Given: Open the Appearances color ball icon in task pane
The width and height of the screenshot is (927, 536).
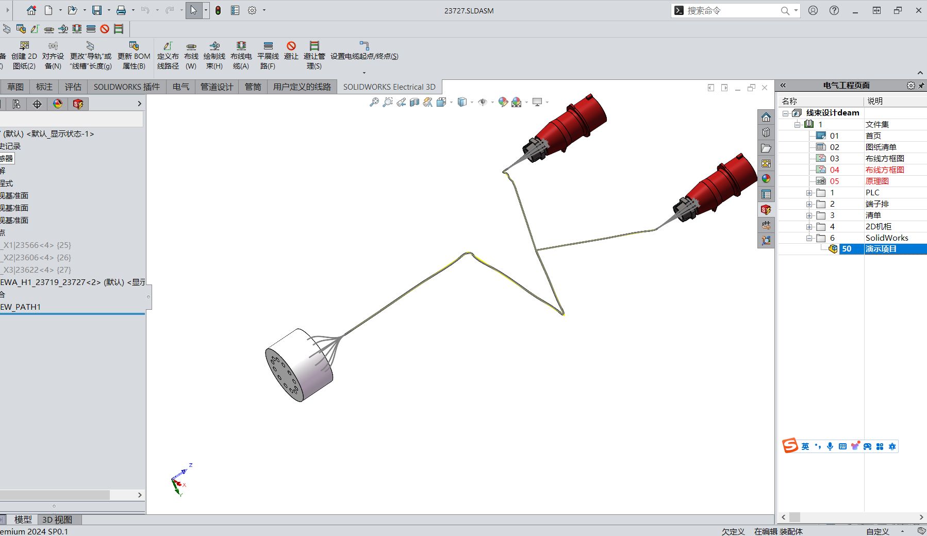Looking at the screenshot, I should 766,179.
